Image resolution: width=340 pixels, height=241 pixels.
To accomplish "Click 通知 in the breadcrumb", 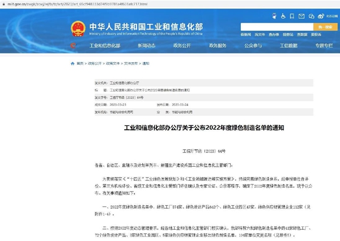I will (146, 64).
